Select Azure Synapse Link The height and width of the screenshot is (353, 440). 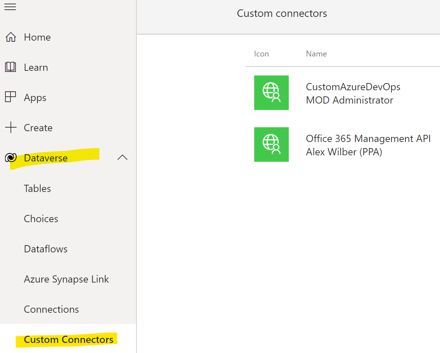[66, 279]
